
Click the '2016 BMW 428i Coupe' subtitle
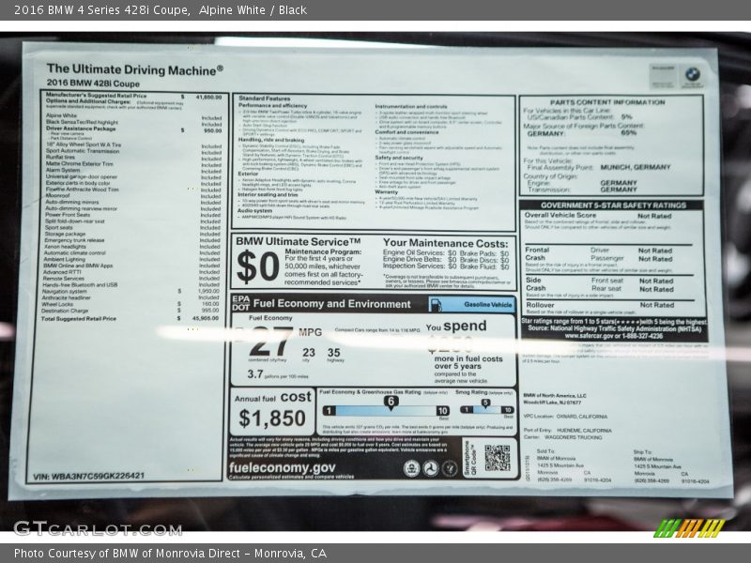[93, 84]
